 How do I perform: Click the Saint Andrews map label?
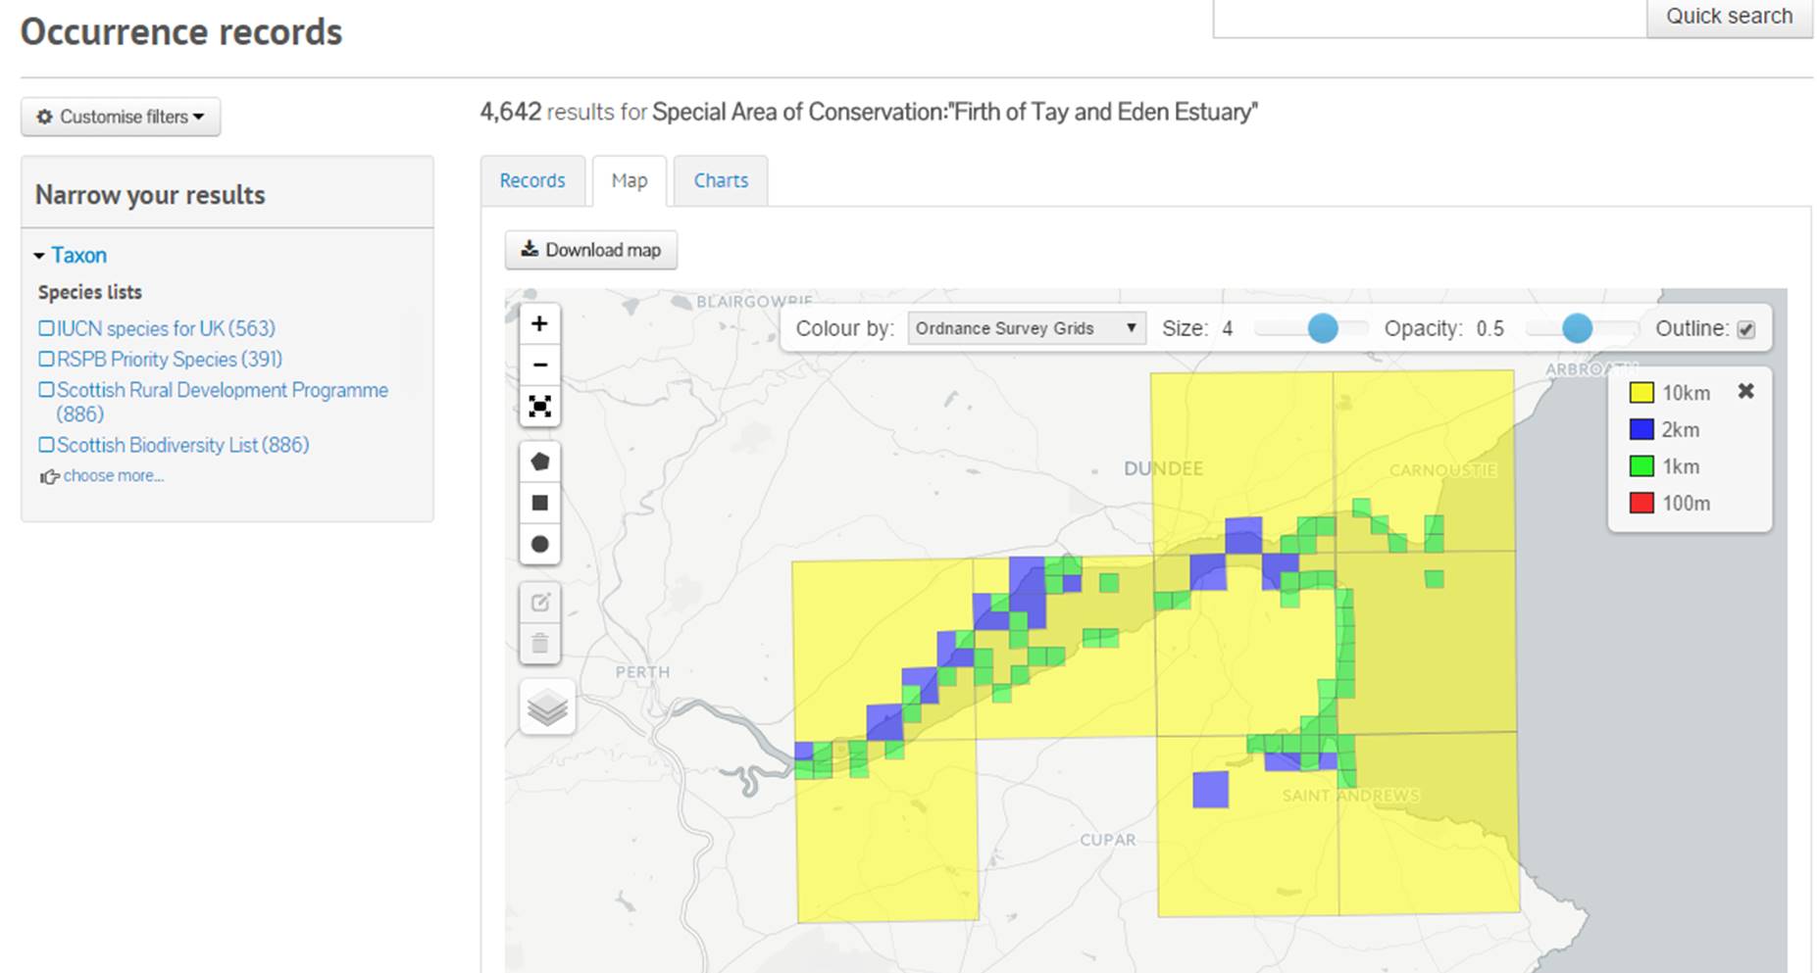point(1350,796)
